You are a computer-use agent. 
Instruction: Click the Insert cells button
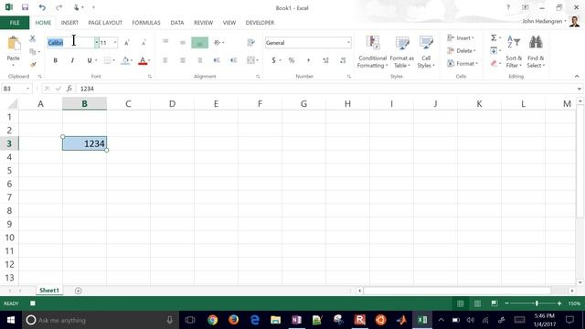click(461, 38)
